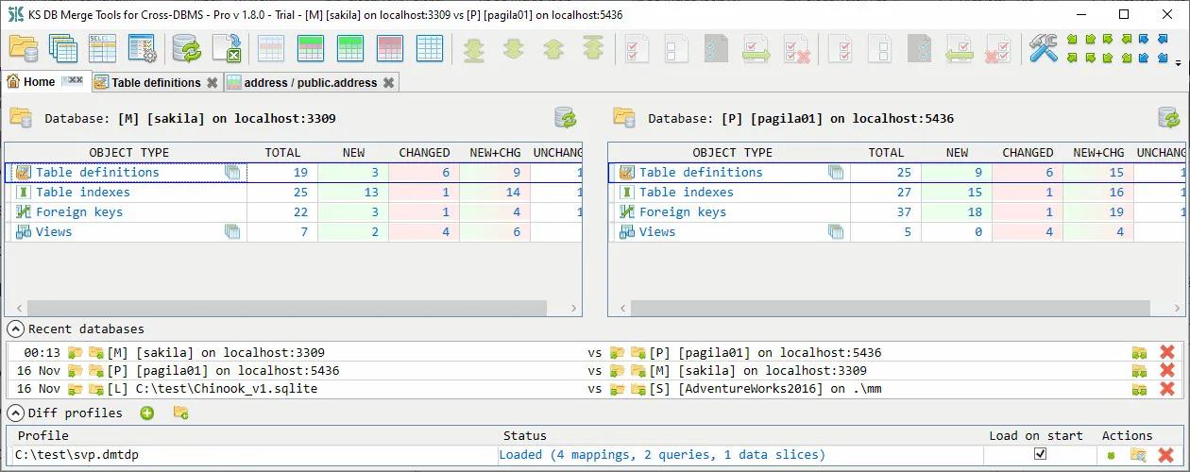The image size is (1190, 472).
Task: Open the tools hammer and wrench icon
Action: pyautogui.click(x=1044, y=48)
